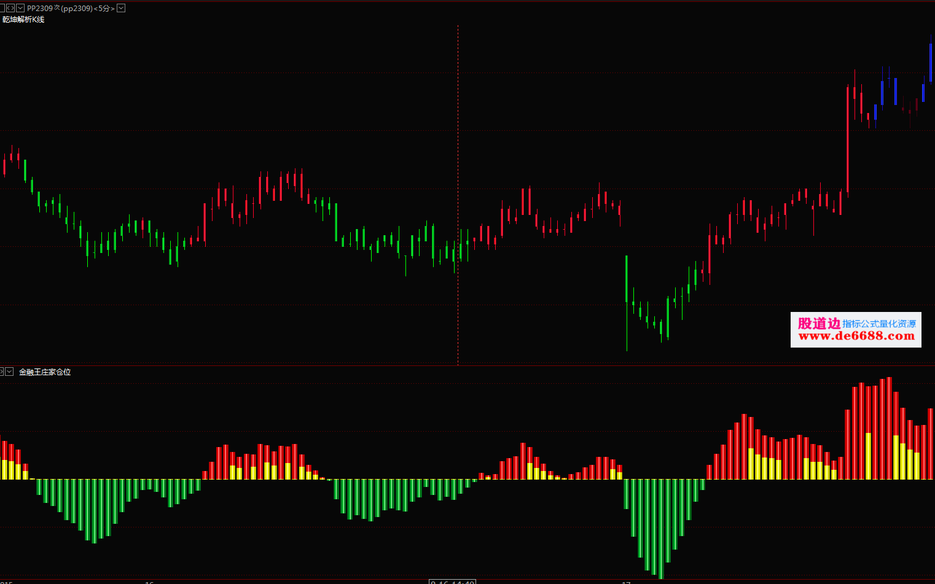The width and height of the screenshot is (935, 584).
Task: Select the 金融王庄家仓位 indicator label
Action: coord(45,372)
